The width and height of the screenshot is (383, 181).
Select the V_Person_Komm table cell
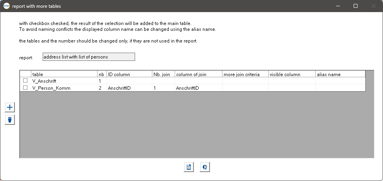pyautogui.click(x=64, y=88)
